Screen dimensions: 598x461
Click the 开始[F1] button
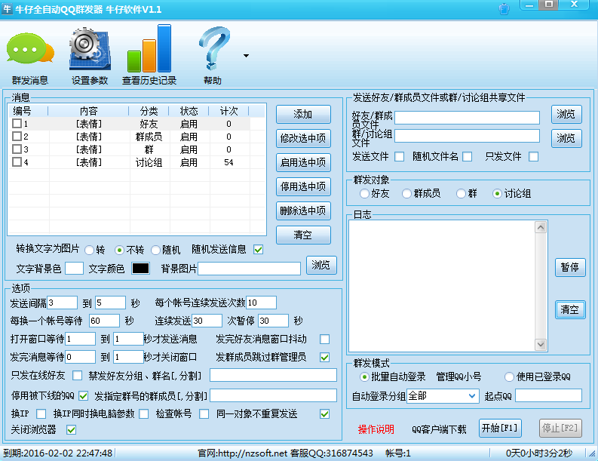point(500,428)
